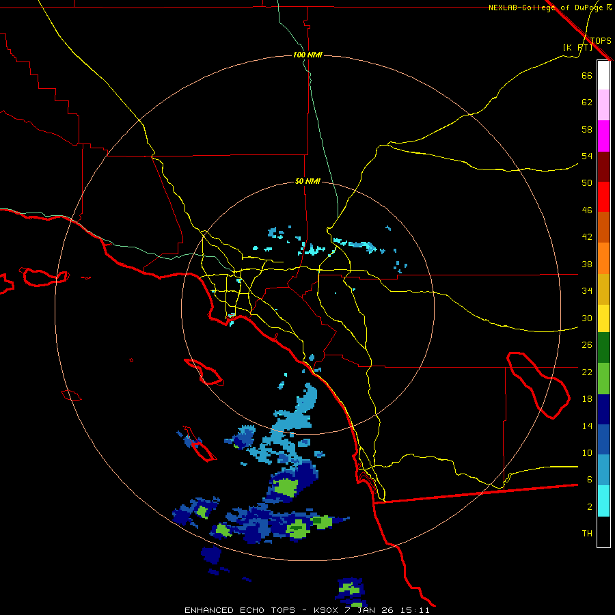Screen dimensions: 615x615
Task: Select the light sky-blue legend swatch
Action: (603, 470)
